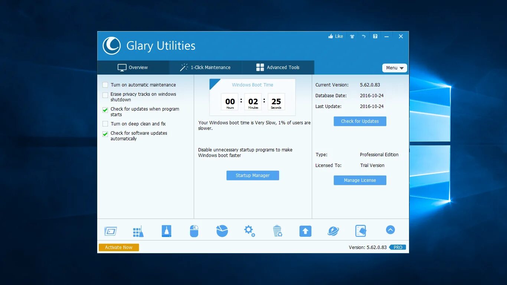The image size is (507, 285).
Task: Open the Registry Cleaner grid-and-broom icon
Action: (138, 231)
